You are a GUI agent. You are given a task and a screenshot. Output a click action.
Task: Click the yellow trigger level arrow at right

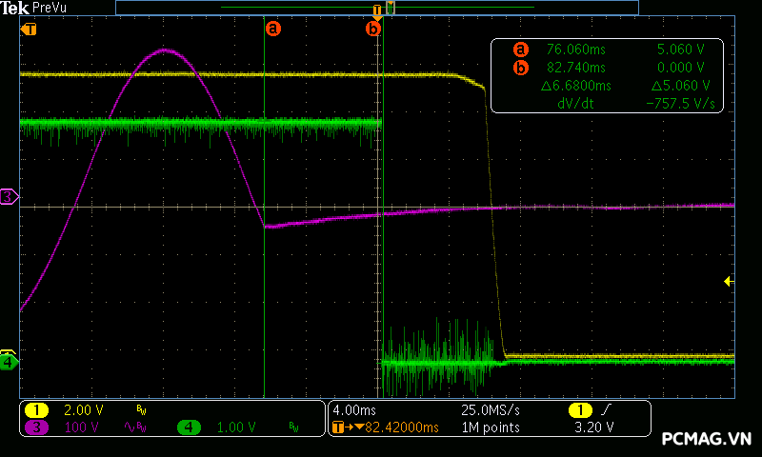(x=728, y=281)
